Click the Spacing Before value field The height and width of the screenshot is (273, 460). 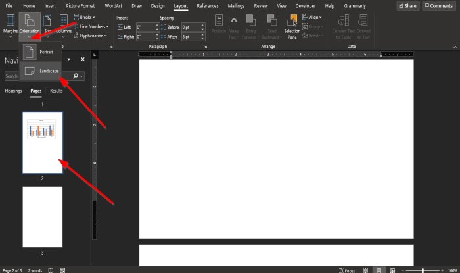pos(191,28)
